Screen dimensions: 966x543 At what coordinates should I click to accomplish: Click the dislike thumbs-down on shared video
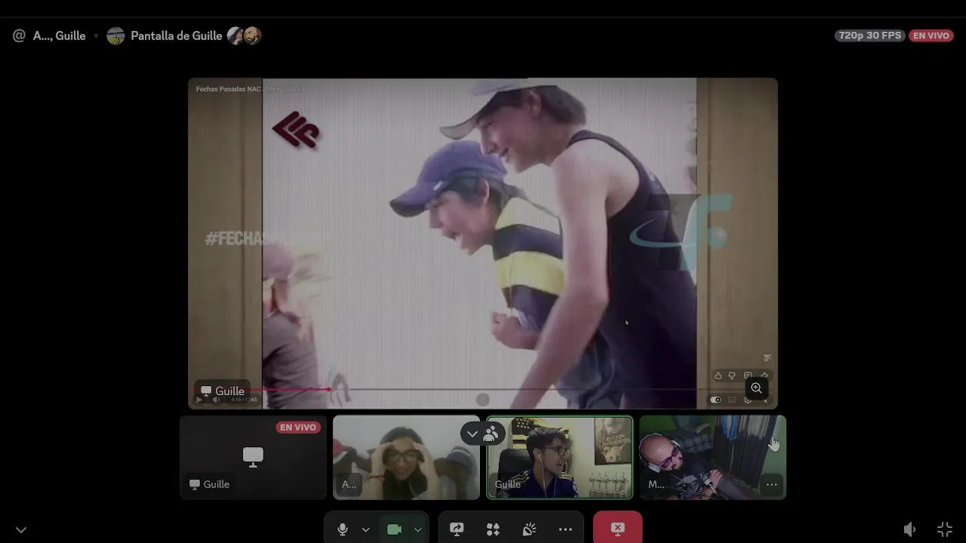[732, 376]
